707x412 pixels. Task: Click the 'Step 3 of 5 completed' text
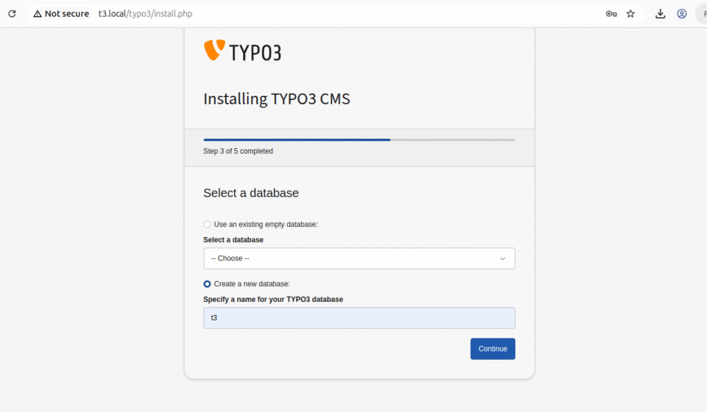[238, 151]
